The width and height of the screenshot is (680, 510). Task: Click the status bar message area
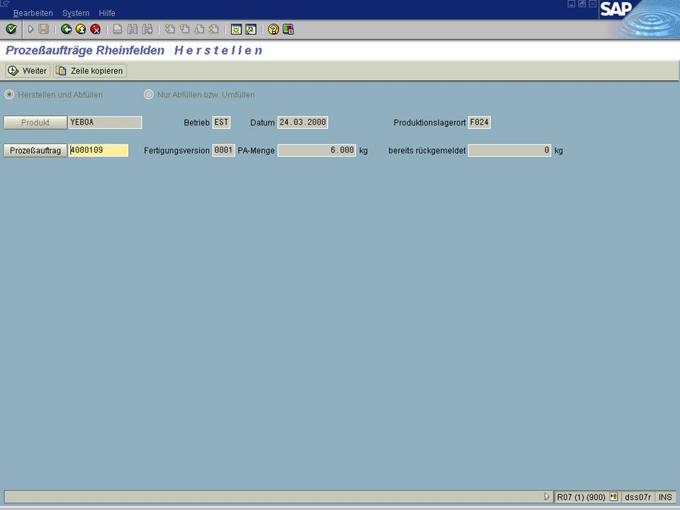click(273, 497)
